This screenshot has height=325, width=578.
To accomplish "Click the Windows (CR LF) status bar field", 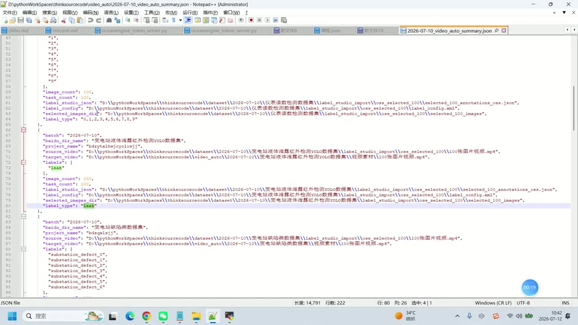I will pos(493,303).
